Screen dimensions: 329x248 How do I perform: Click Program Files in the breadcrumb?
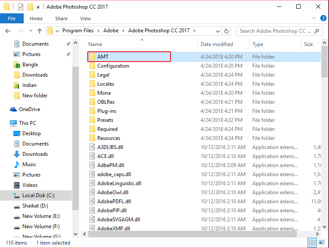[78, 31]
